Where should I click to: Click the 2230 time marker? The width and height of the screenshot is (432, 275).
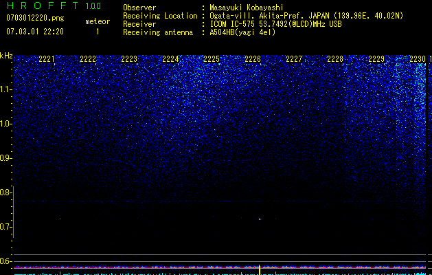[418, 58]
